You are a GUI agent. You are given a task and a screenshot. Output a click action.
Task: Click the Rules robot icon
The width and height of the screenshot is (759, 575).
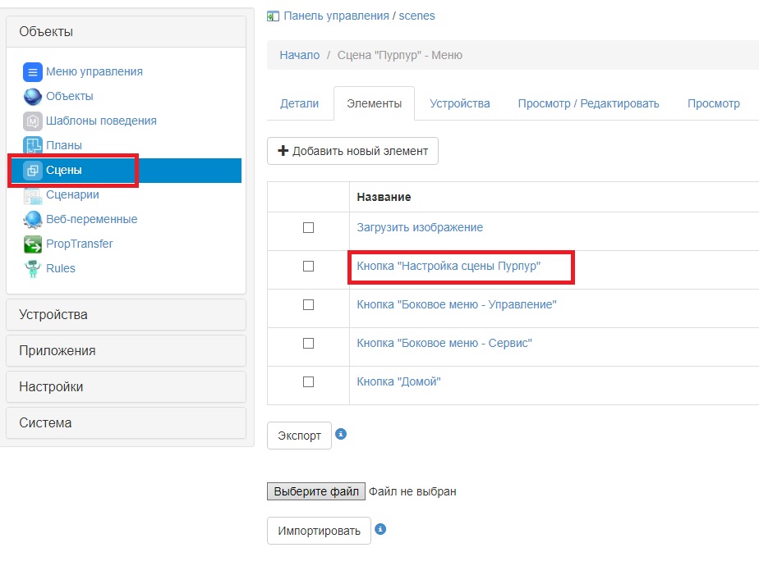tap(32, 268)
